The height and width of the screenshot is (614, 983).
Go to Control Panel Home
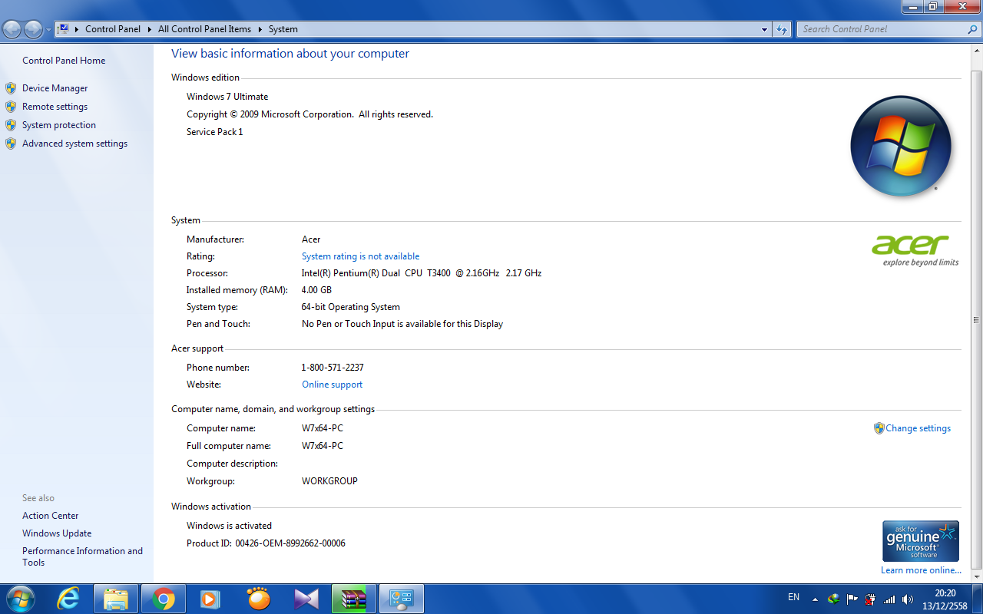pos(64,61)
